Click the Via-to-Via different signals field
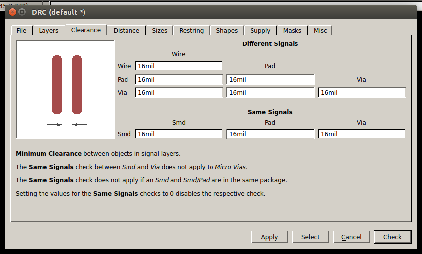 [362, 93]
